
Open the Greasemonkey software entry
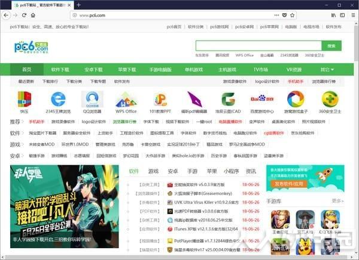click(203, 194)
